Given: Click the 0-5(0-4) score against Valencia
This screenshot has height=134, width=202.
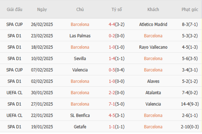Looking at the screenshot, I should (x=117, y=70).
